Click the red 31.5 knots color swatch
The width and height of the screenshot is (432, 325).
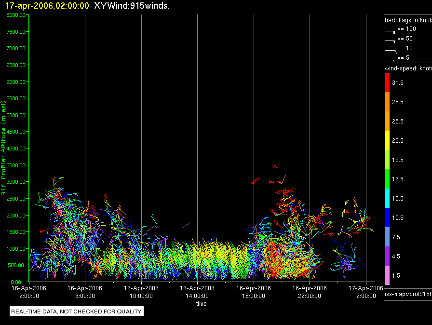pyautogui.click(x=387, y=82)
